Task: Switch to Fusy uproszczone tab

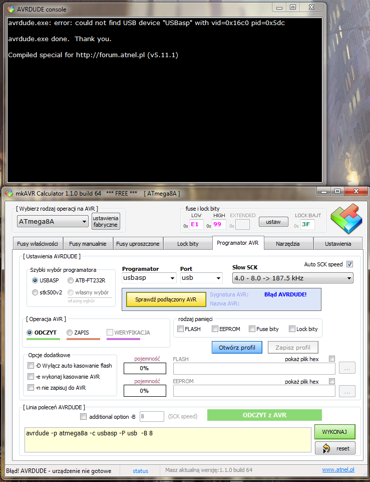Action: [x=138, y=244]
